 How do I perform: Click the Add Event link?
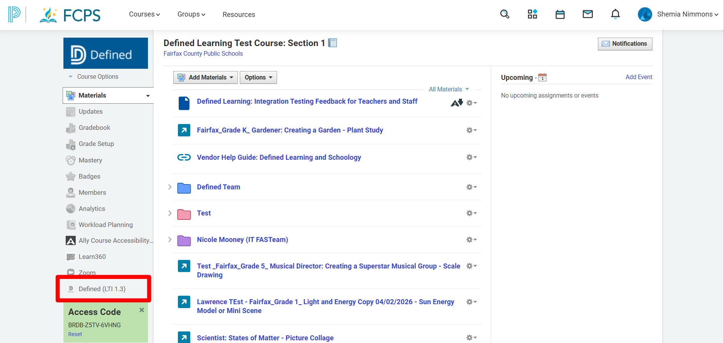tap(639, 77)
